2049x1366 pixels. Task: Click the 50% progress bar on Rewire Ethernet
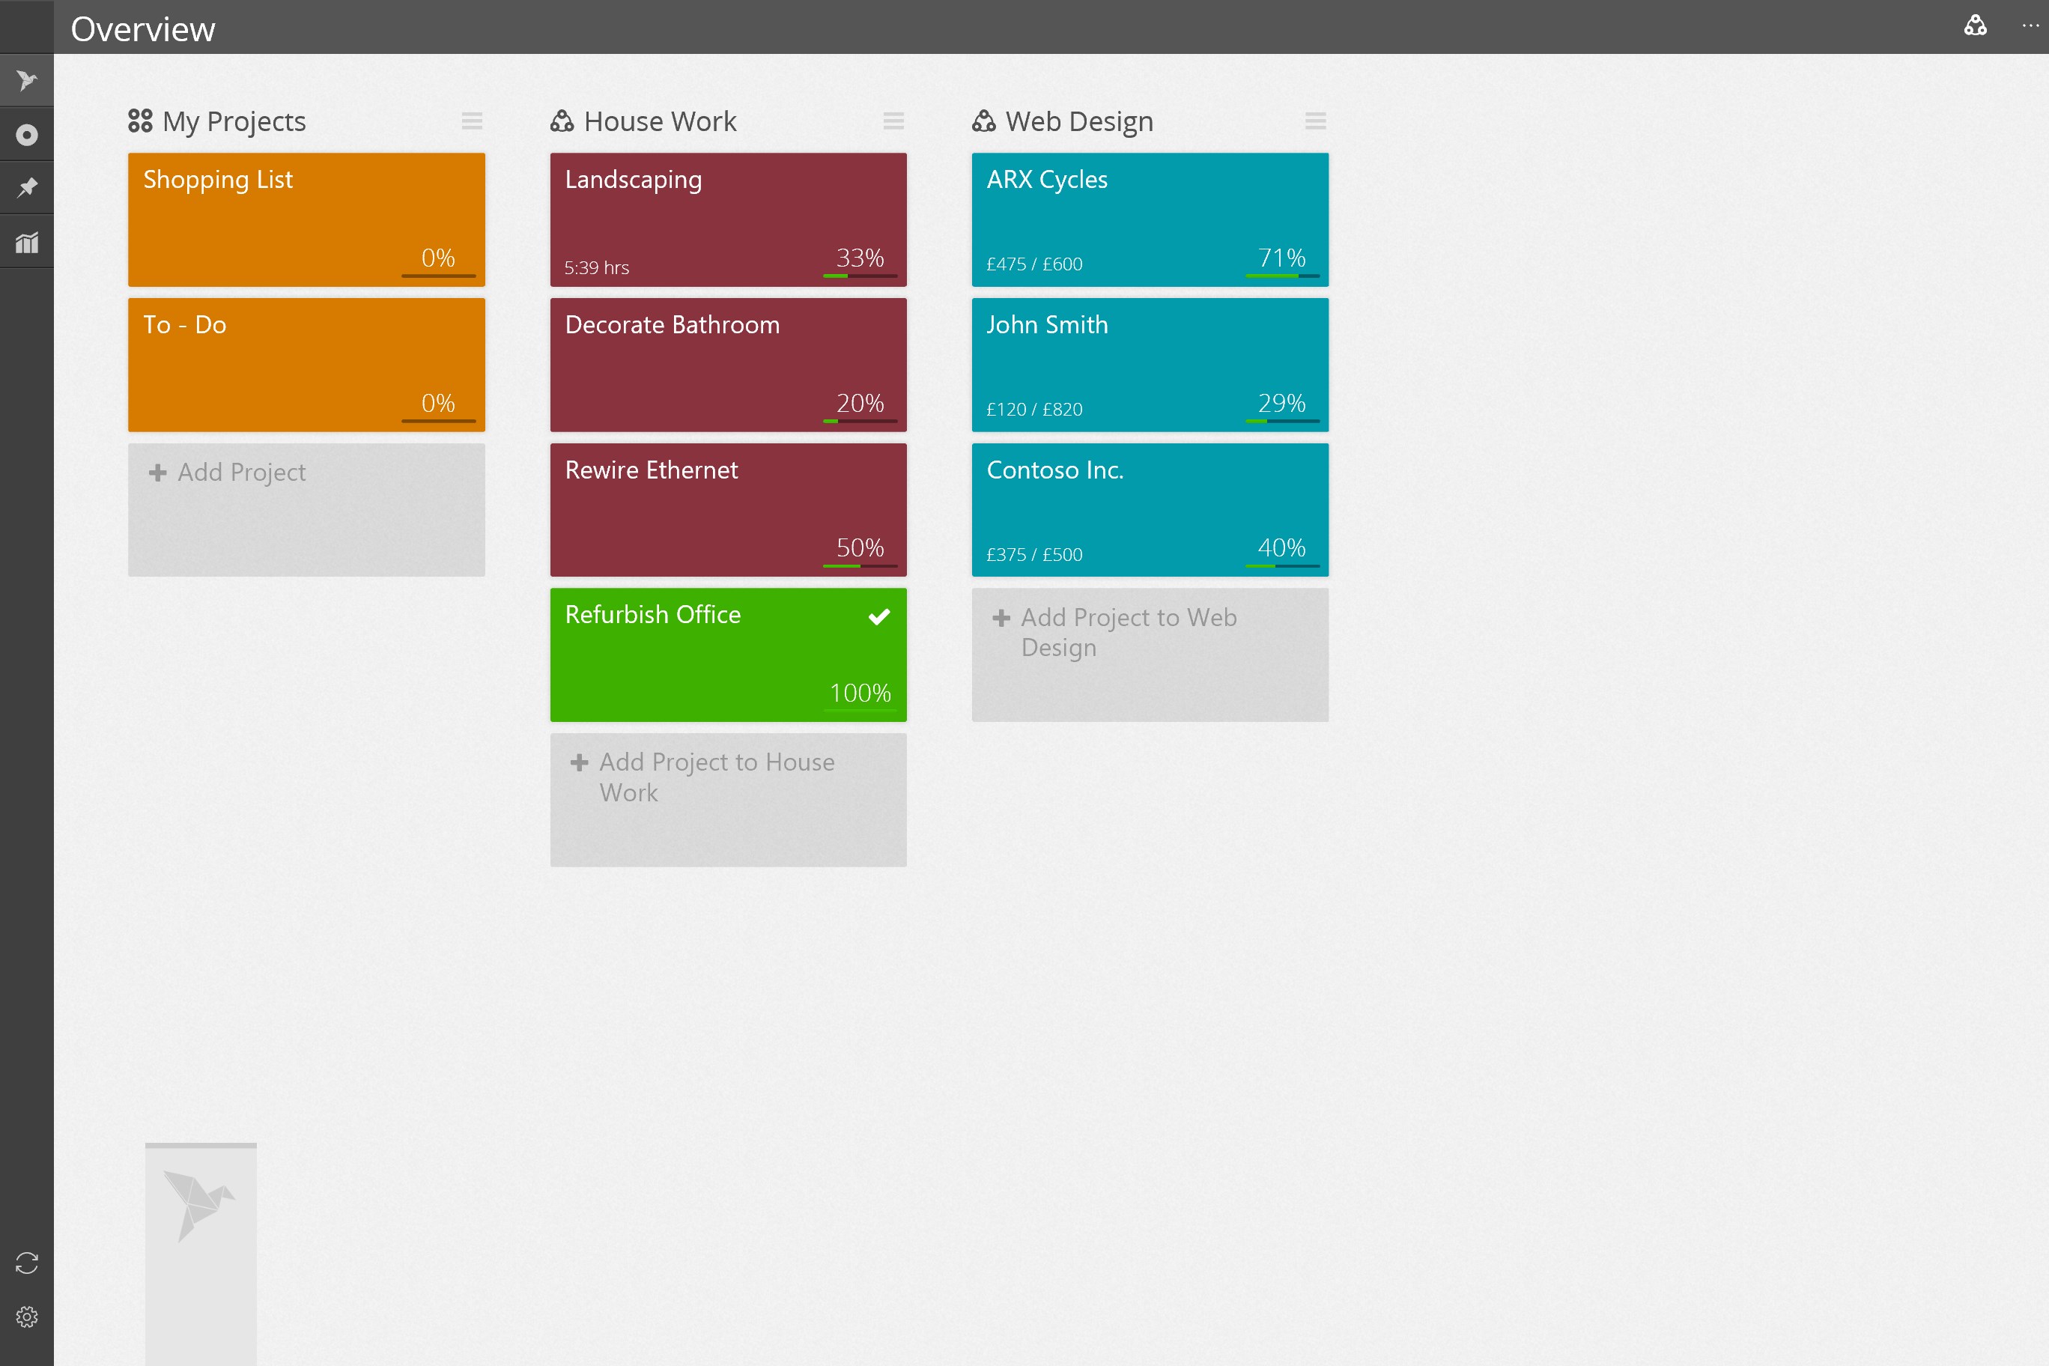click(860, 566)
